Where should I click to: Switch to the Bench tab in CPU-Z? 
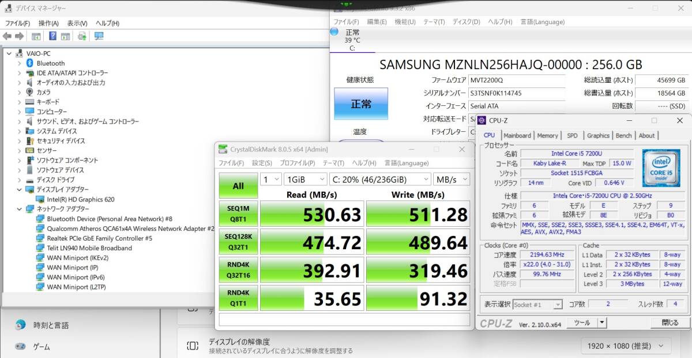[623, 135]
